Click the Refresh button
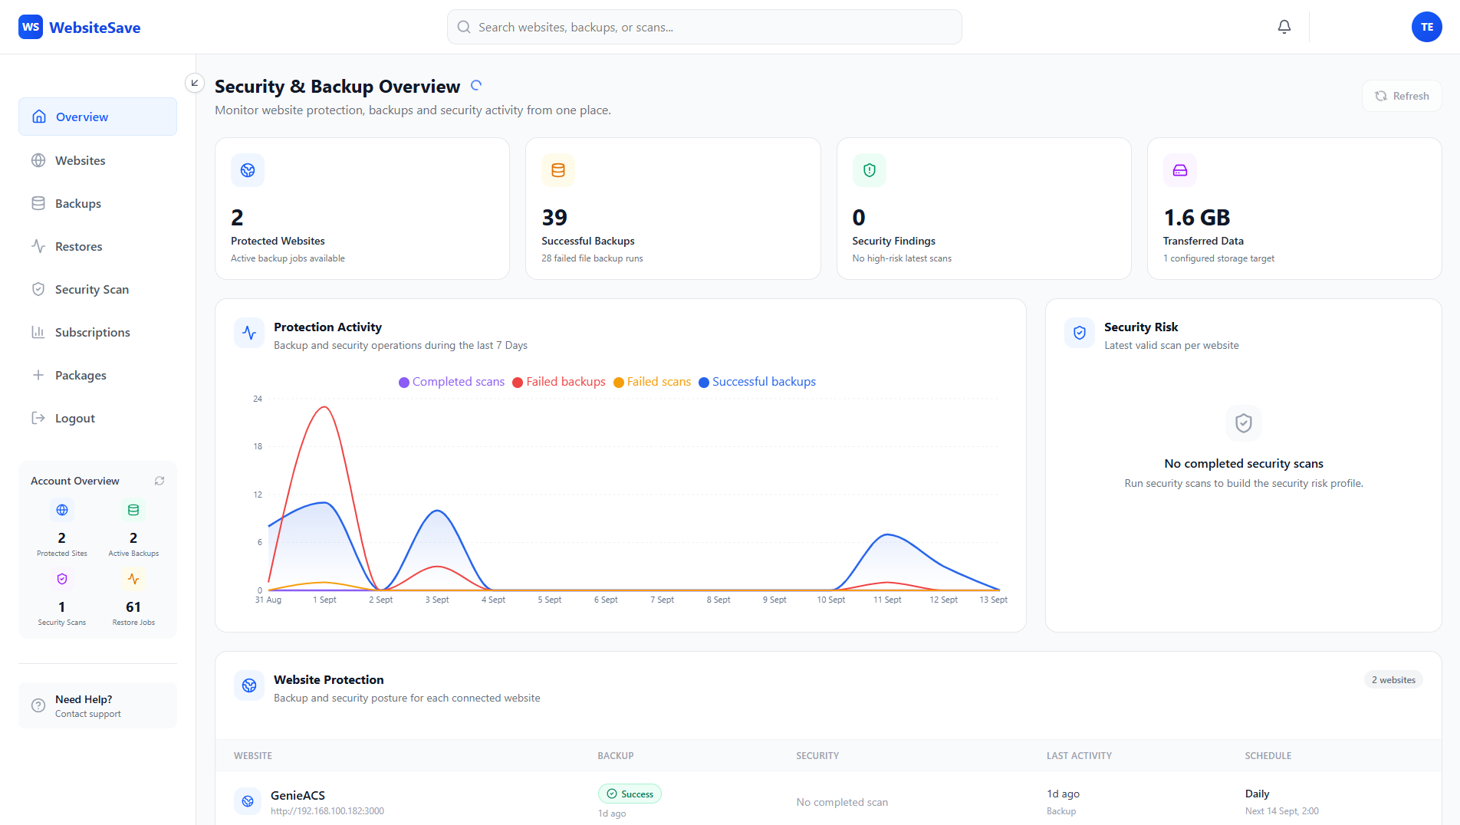The image size is (1460, 825). coord(1402,96)
